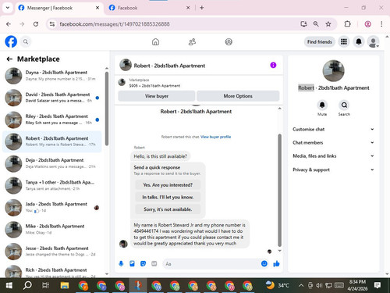Click the browser reload button
390x293 pixels.
[36, 24]
